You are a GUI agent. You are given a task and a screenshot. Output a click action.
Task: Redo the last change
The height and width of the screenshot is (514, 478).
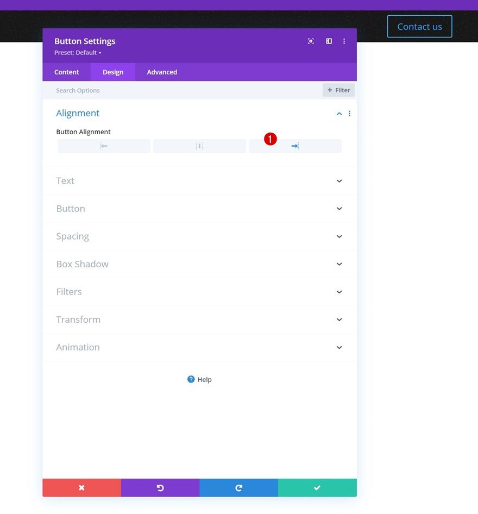238,487
